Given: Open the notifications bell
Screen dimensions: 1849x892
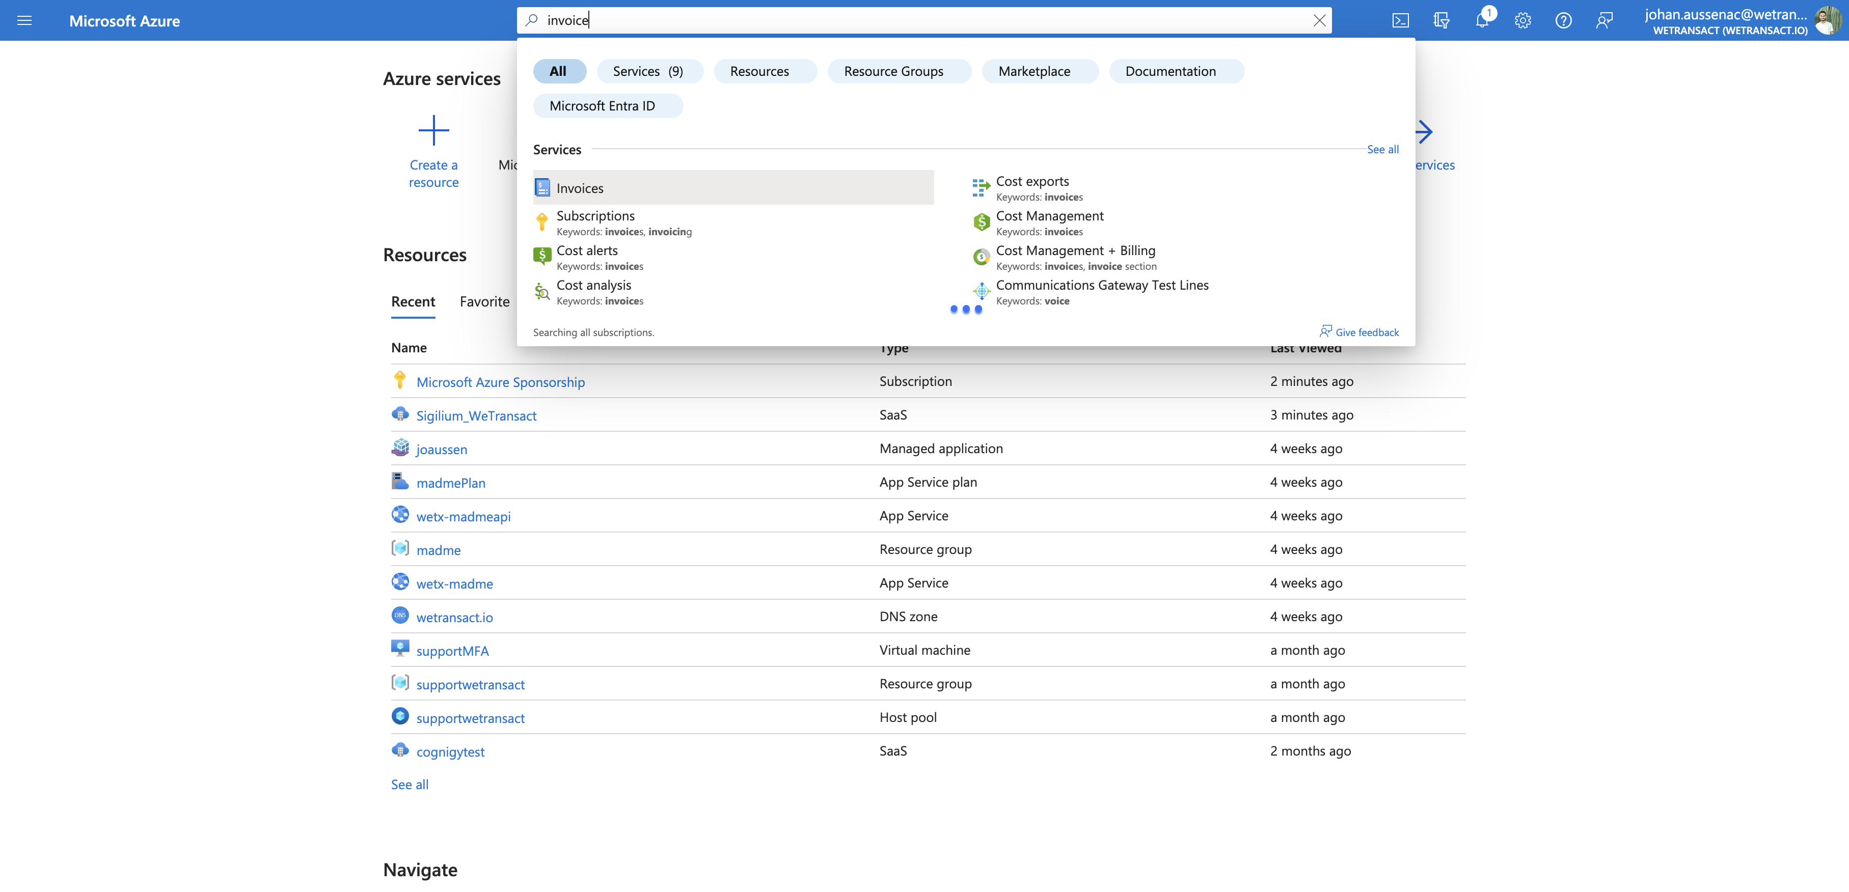Looking at the screenshot, I should tap(1482, 21).
